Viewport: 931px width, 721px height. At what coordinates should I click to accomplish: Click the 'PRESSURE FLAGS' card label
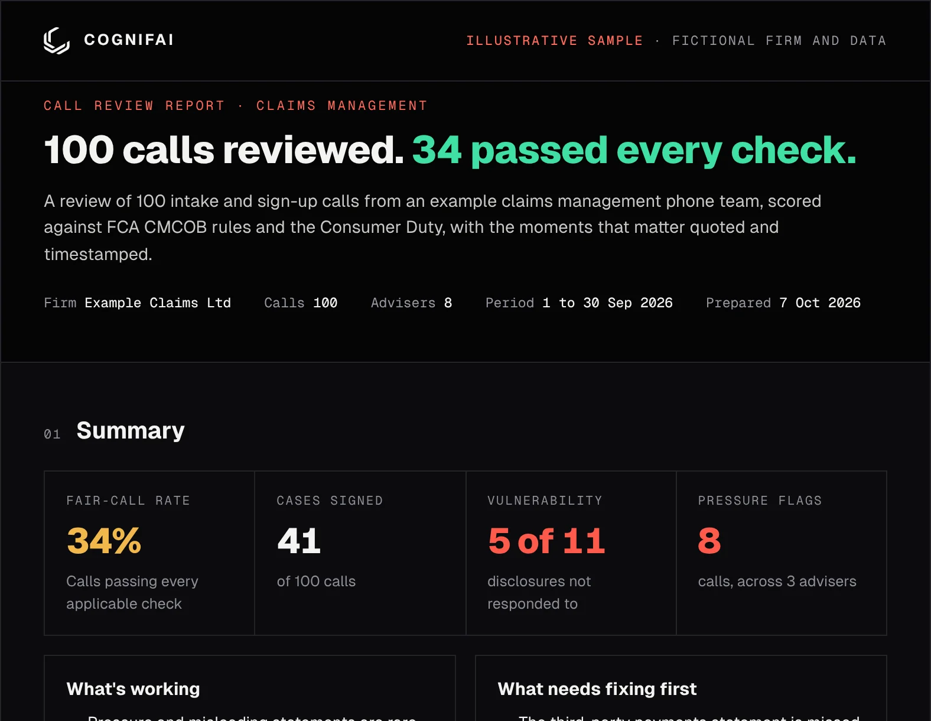pos(760,501)
